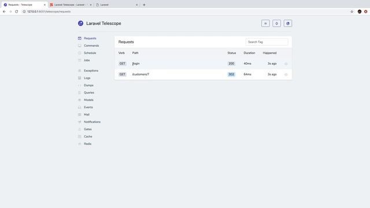The width and height of the screenshot is (370, 208).
Task: Click the /login path text
Action: tap(136, 64)
